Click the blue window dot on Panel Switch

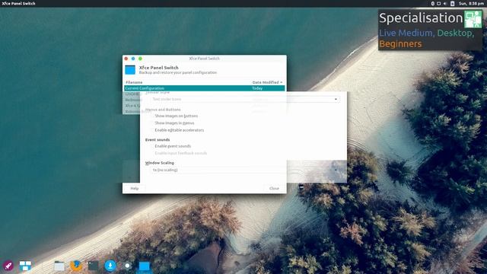pos(133,59)
